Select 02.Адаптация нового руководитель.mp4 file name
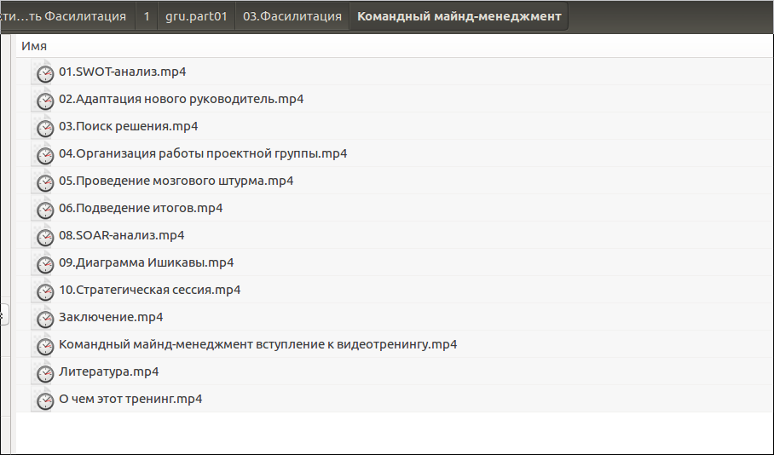The width and height of the screenshot is (774, 455). 182,99
